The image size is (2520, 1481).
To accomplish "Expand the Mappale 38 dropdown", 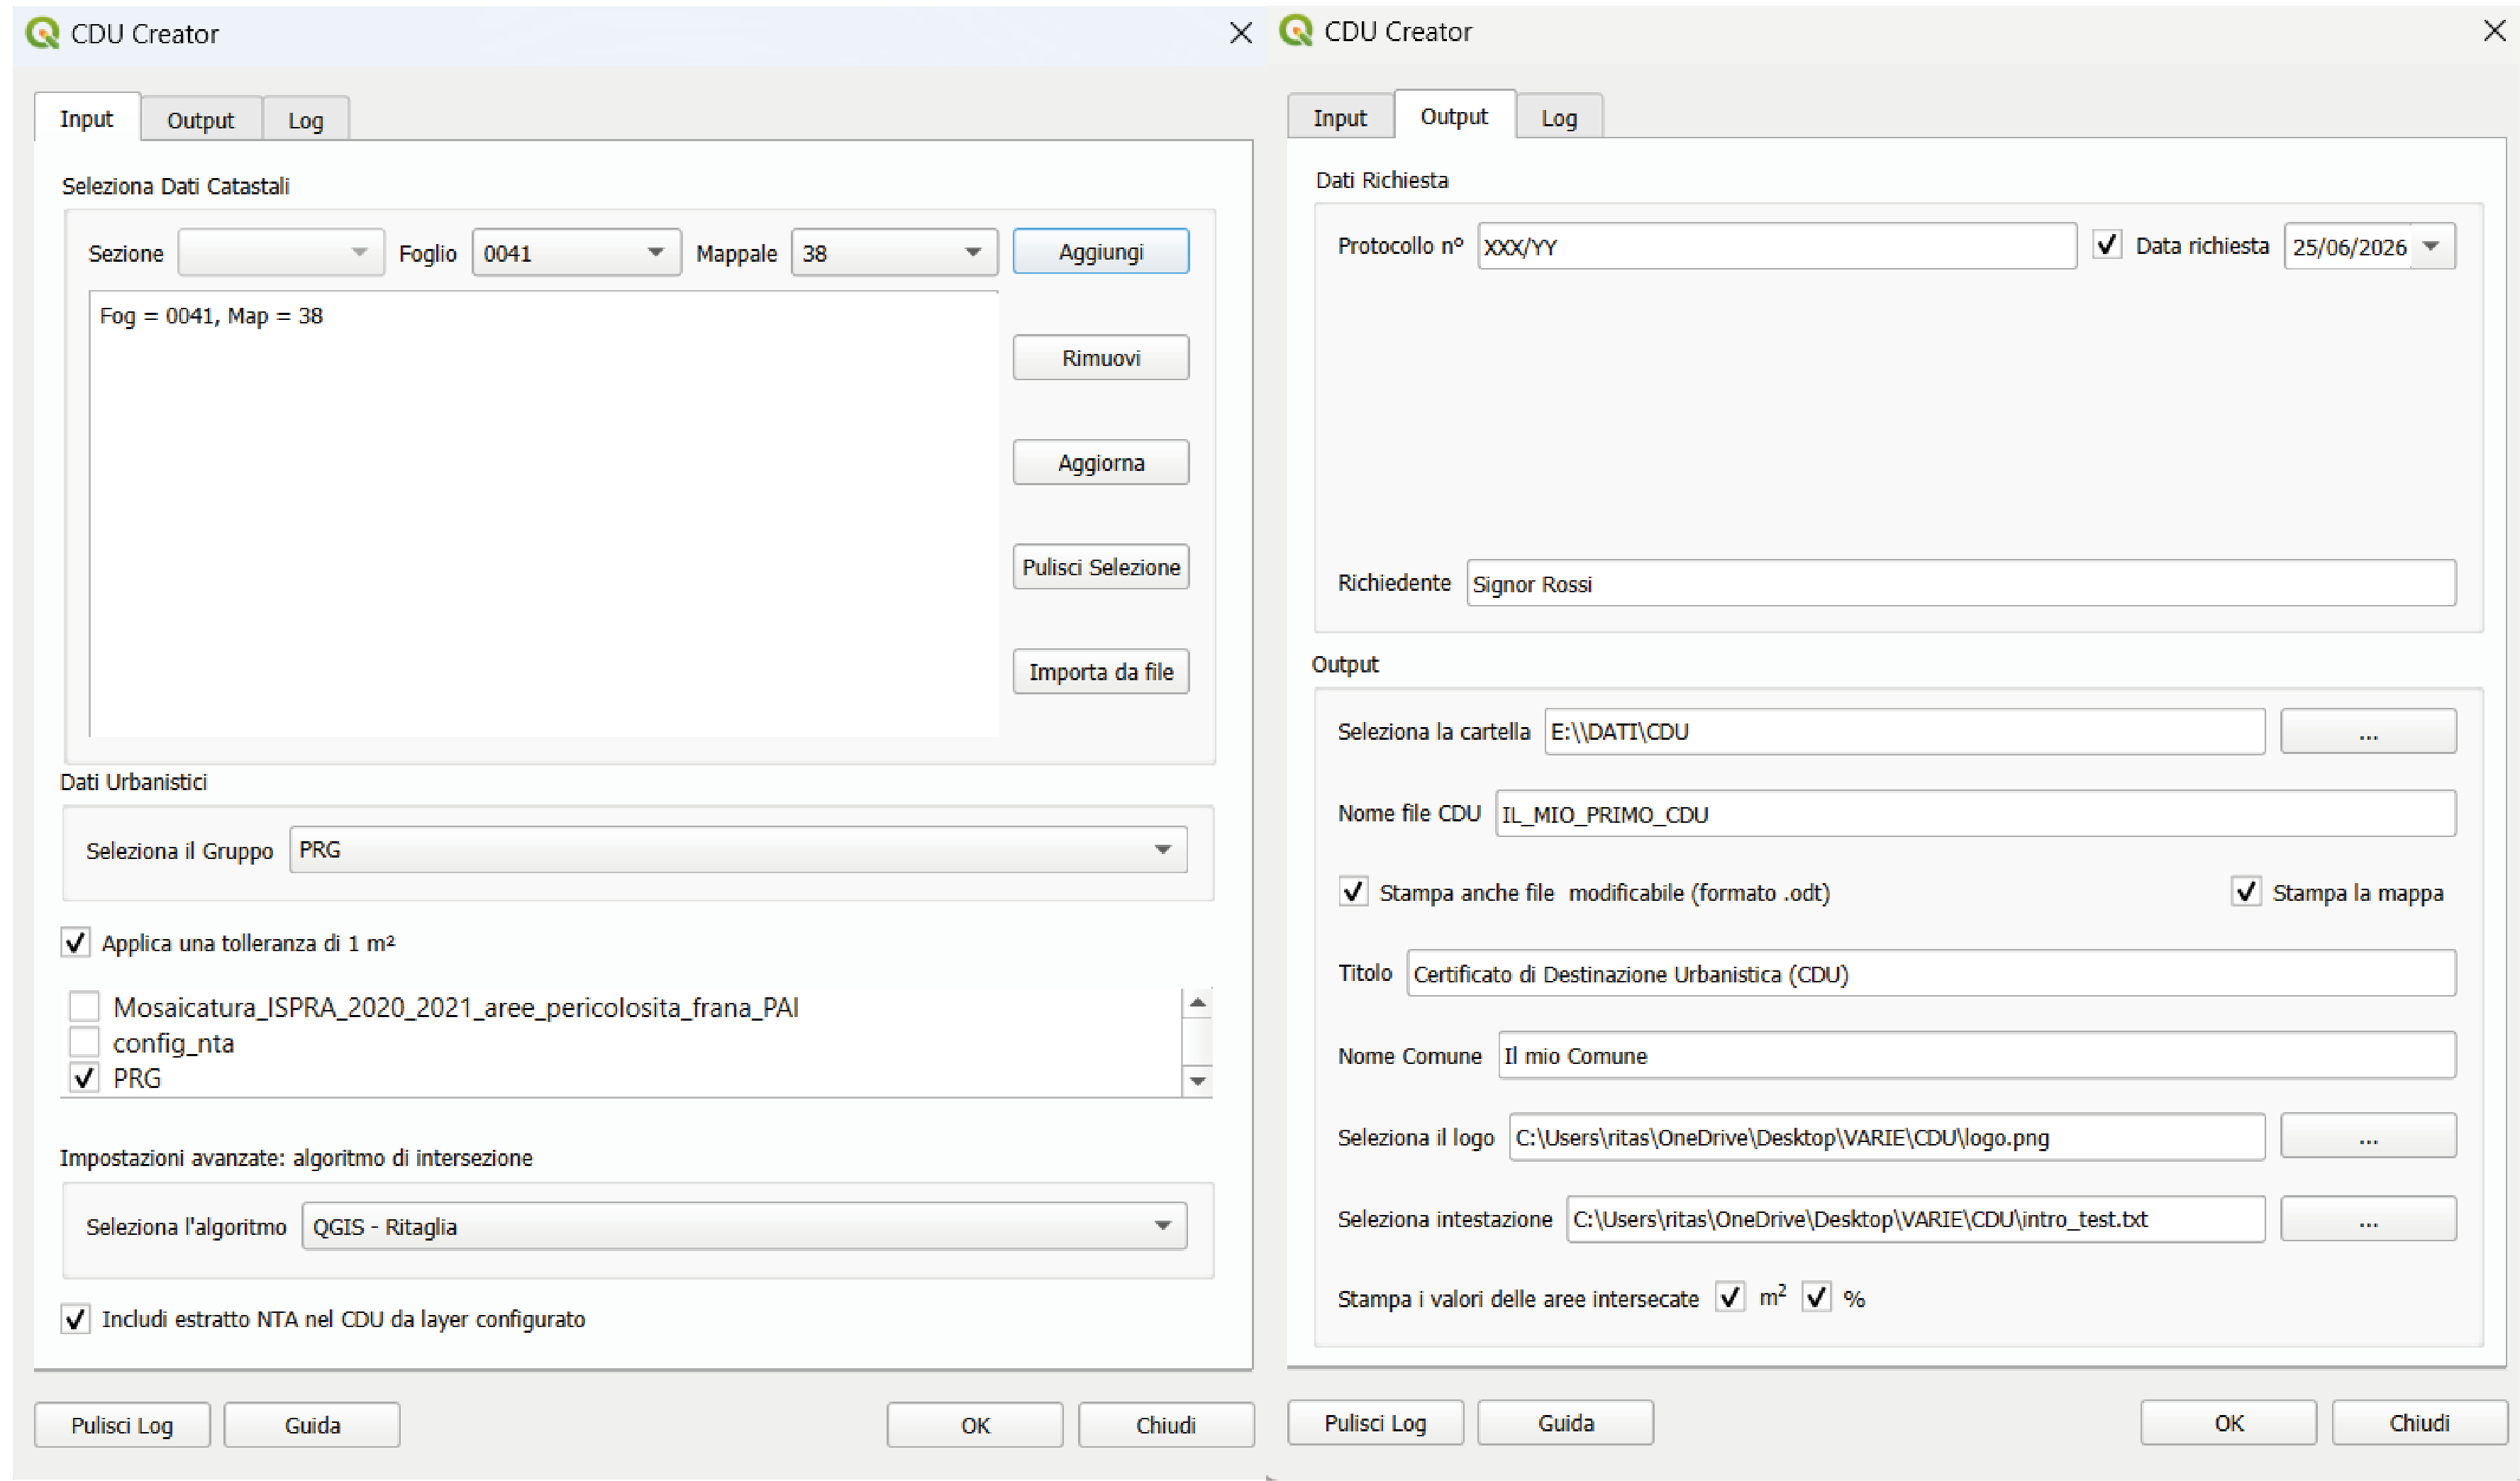I will point(894,252).
